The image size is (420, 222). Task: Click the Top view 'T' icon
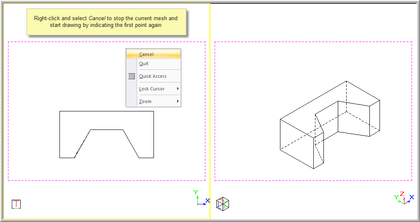click(16, 204)
